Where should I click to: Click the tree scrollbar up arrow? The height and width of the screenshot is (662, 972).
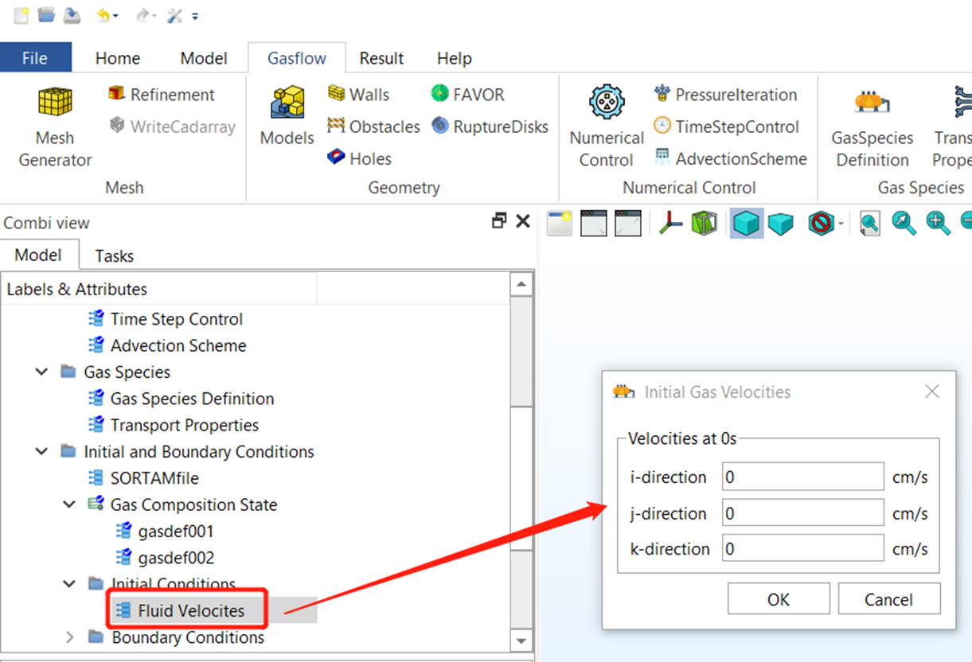(521, 284)
